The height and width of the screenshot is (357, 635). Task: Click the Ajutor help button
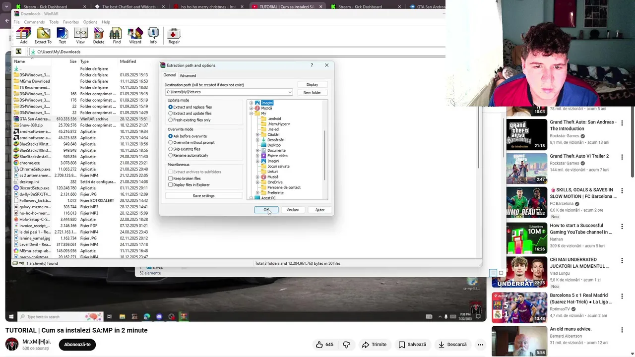coord(320,210)
